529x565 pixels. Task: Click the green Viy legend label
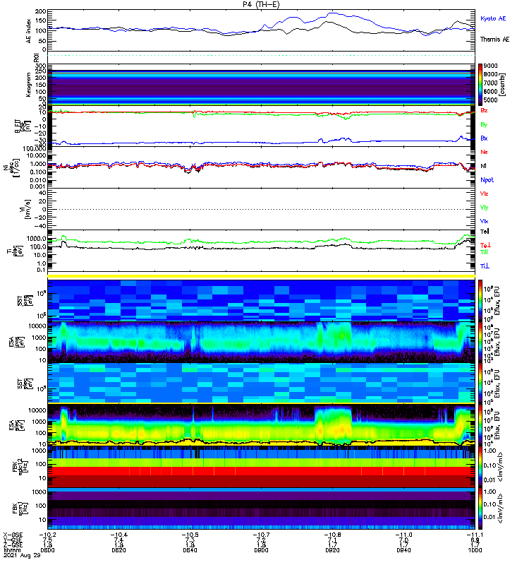coord(484,208)
